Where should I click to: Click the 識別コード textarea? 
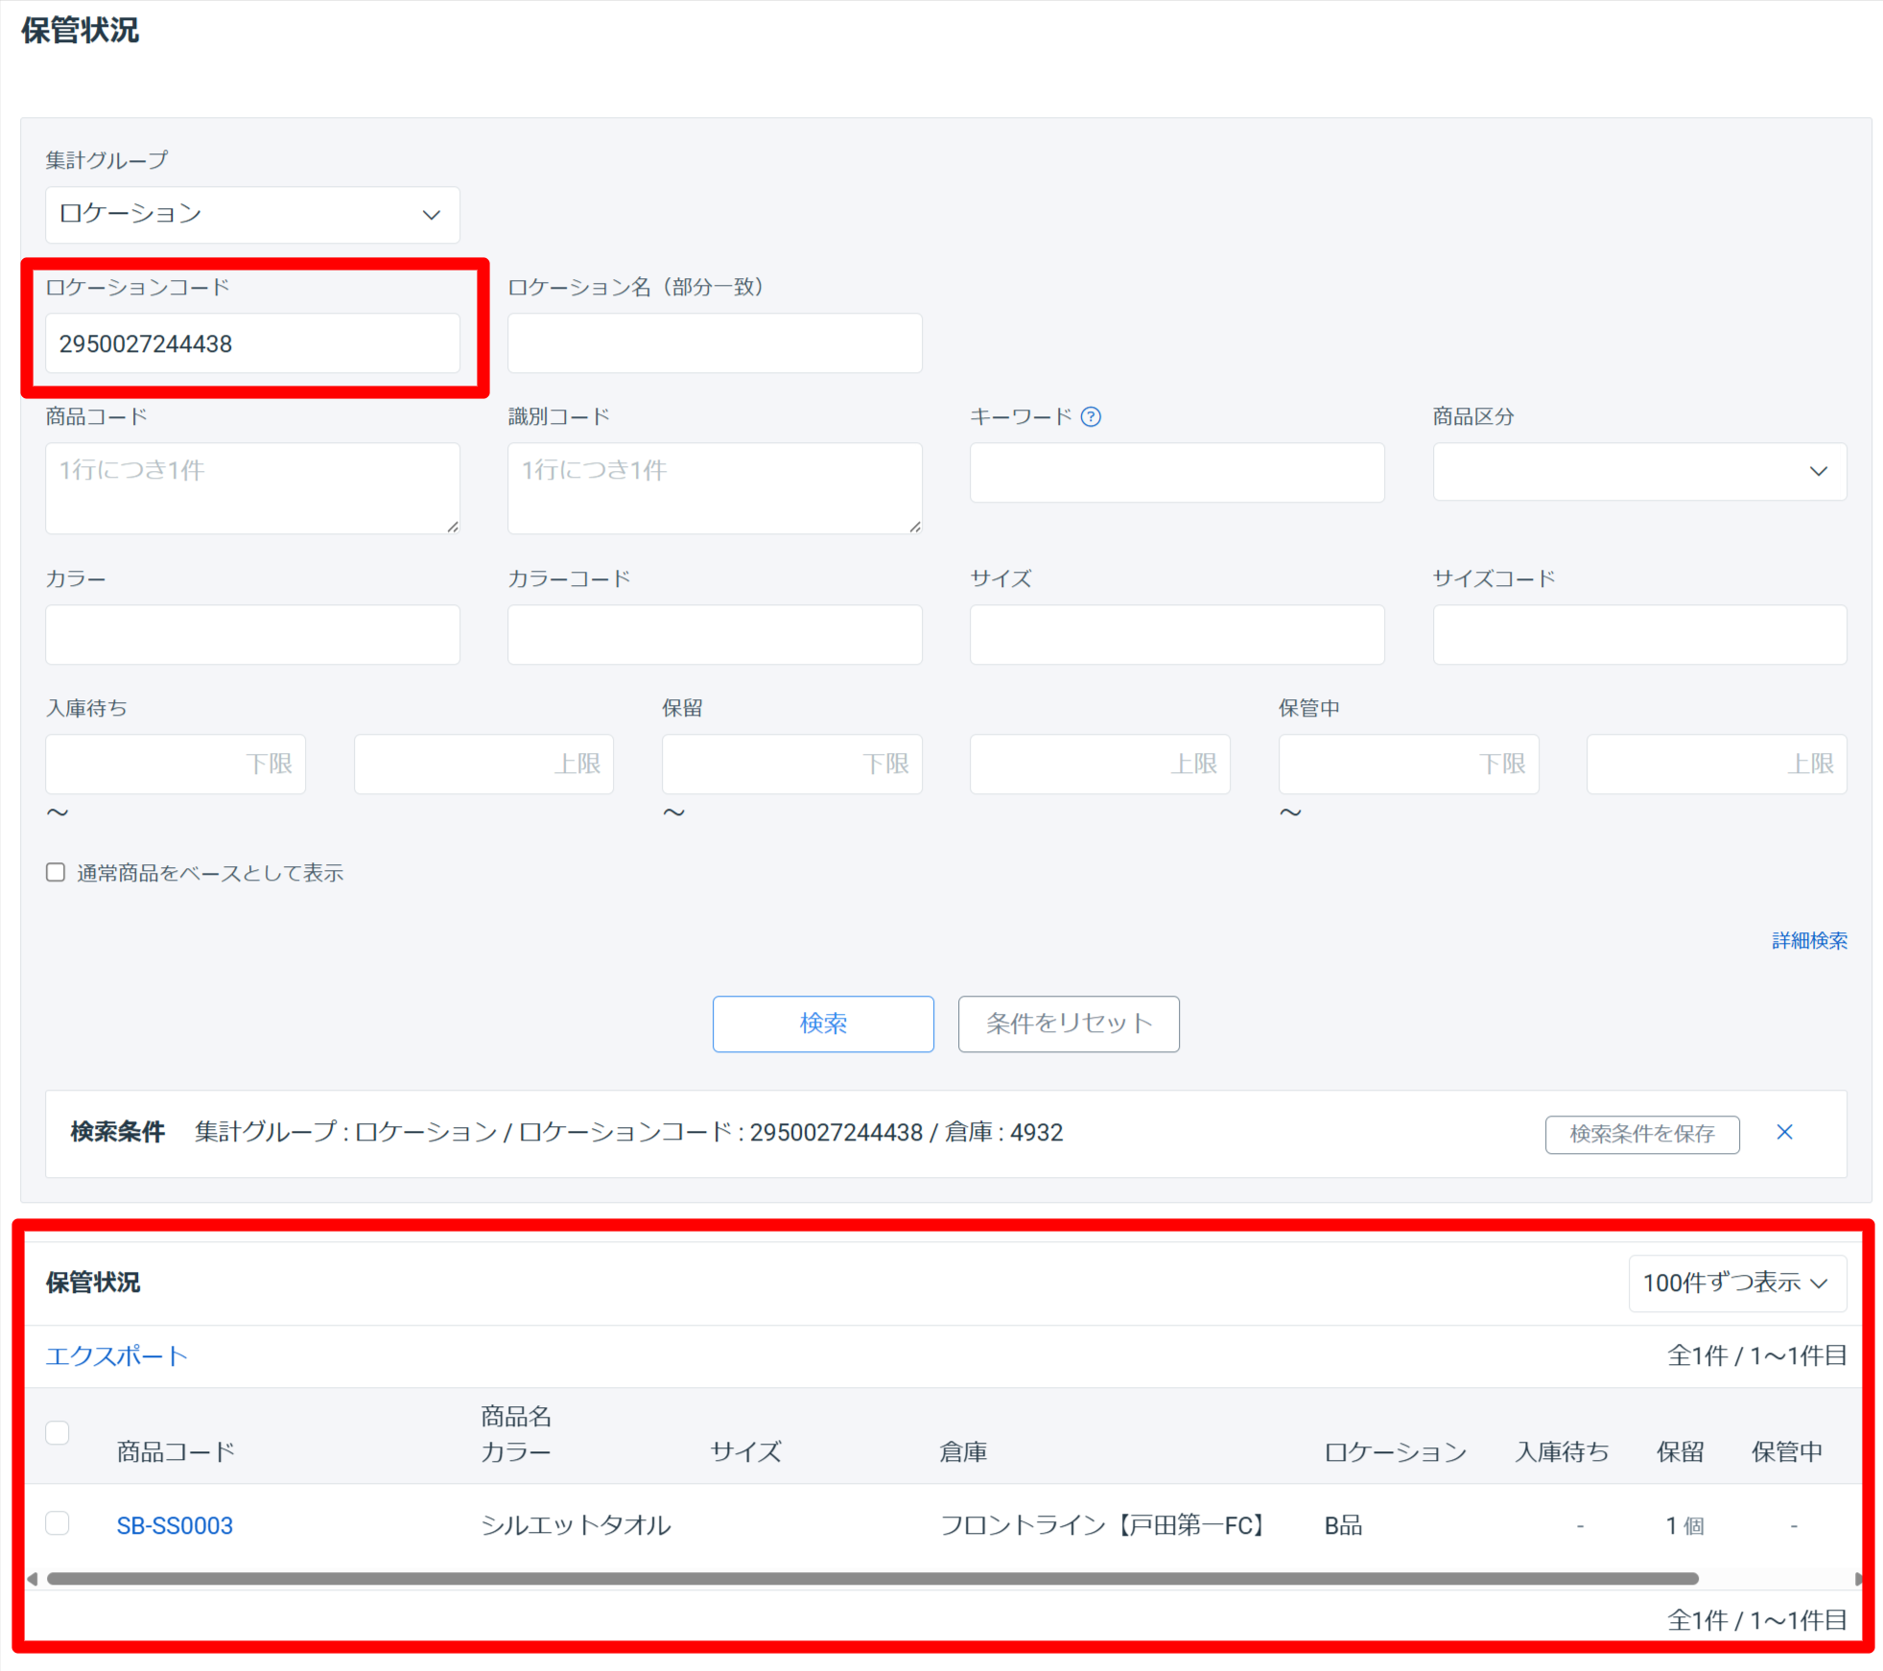point(715,488)
